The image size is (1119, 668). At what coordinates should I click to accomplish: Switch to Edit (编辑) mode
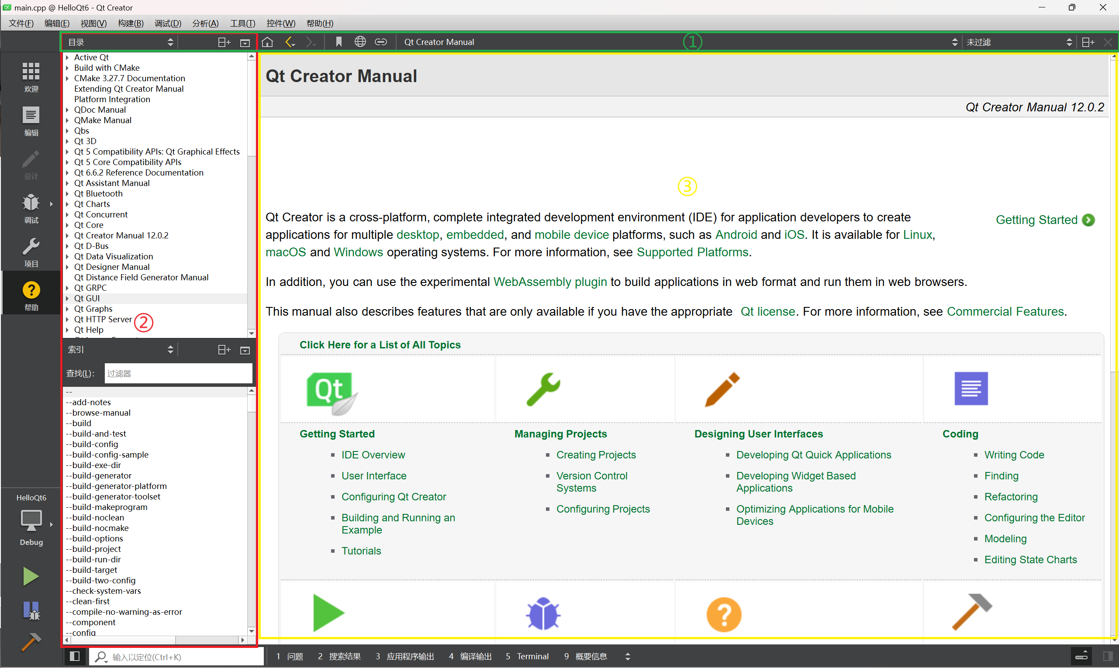(31, 121)
